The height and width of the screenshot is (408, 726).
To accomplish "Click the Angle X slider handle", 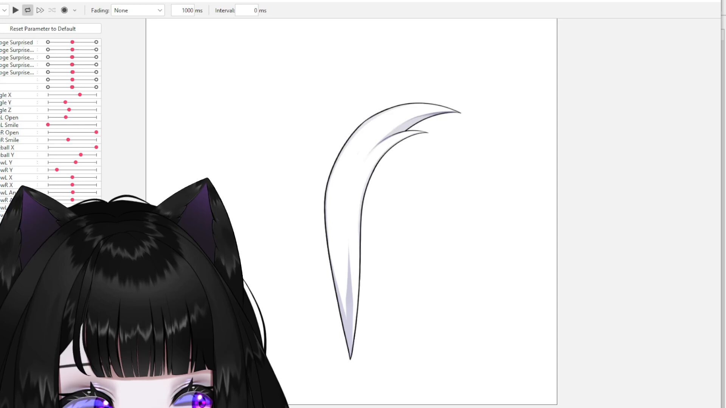I will point(80,95).
